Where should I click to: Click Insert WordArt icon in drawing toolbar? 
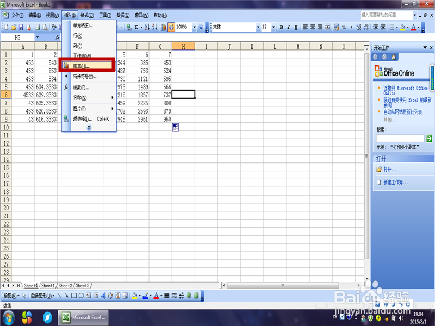pyautogui.click(x=103, y=296)
